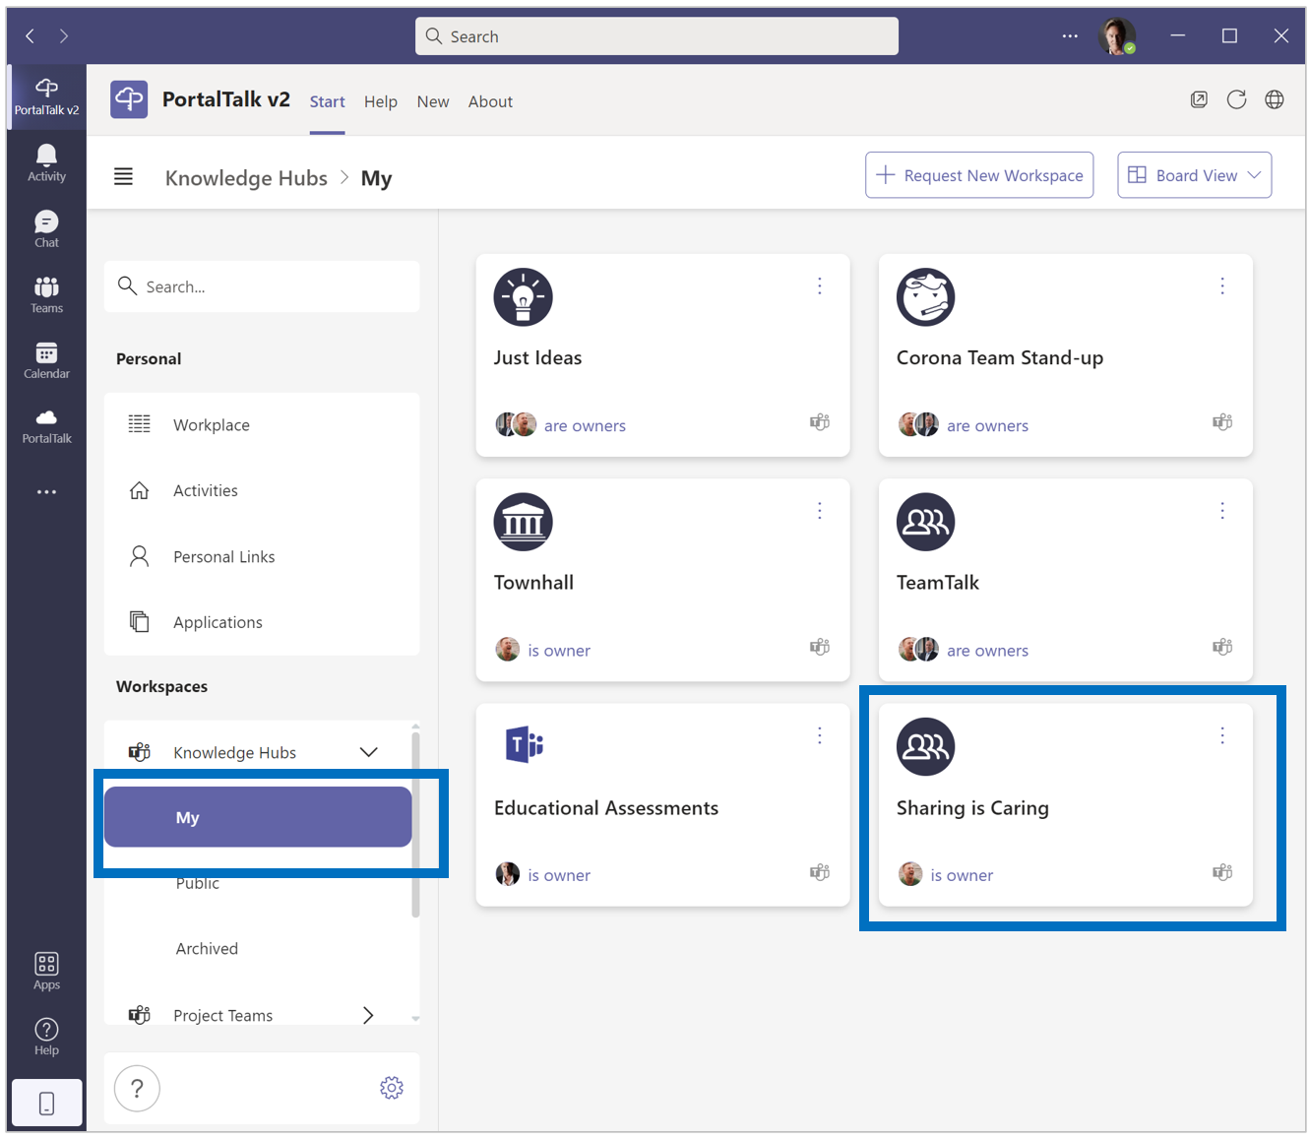Click the sidebar Search... field
Screen dimensions: 1309x1139
click(x=262, y=286)
